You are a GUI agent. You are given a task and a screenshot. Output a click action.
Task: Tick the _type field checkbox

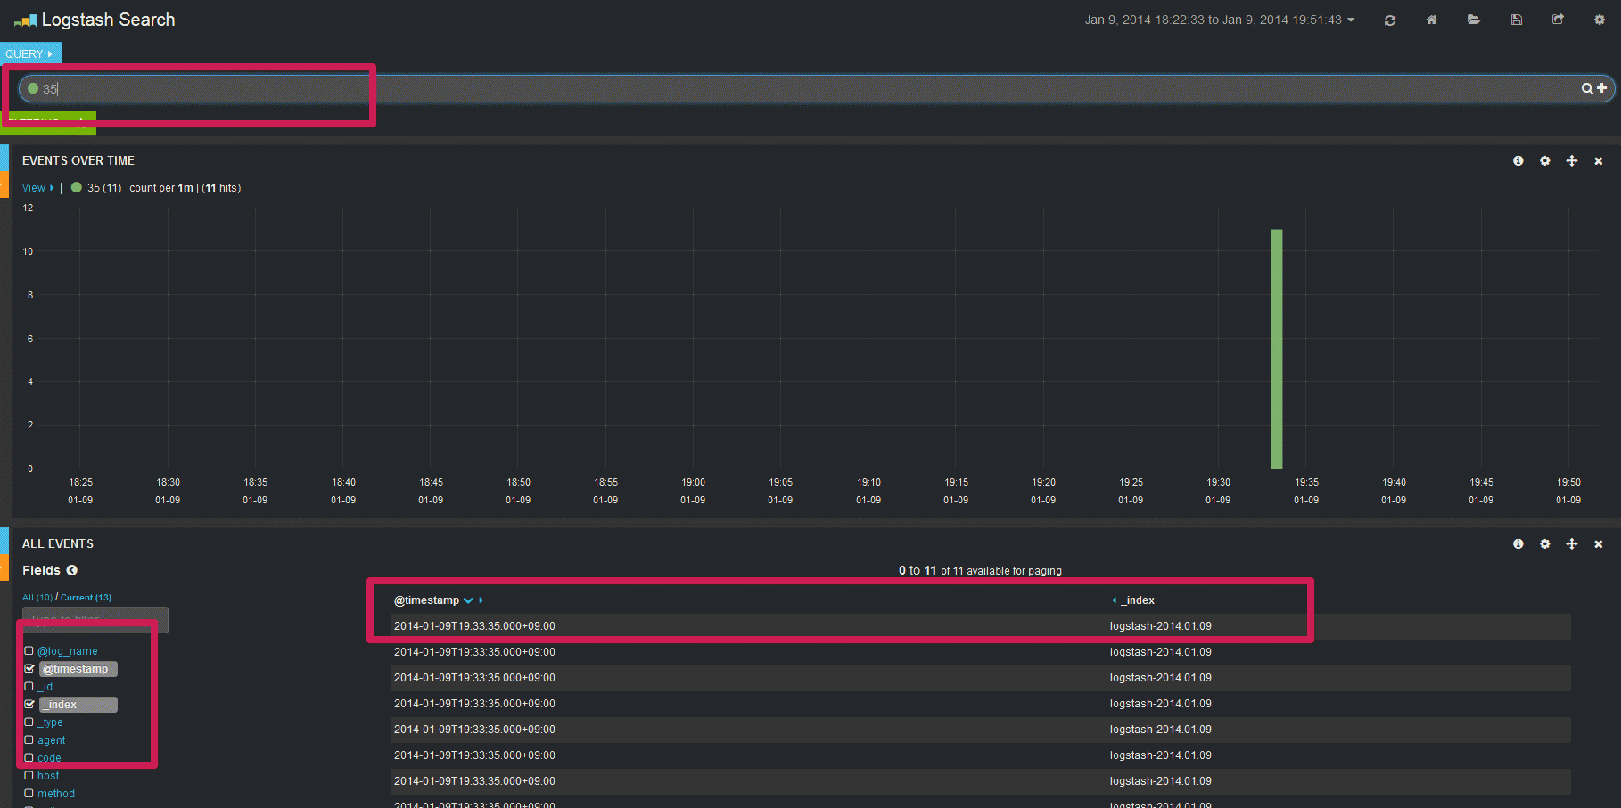(x=29, y=722)
